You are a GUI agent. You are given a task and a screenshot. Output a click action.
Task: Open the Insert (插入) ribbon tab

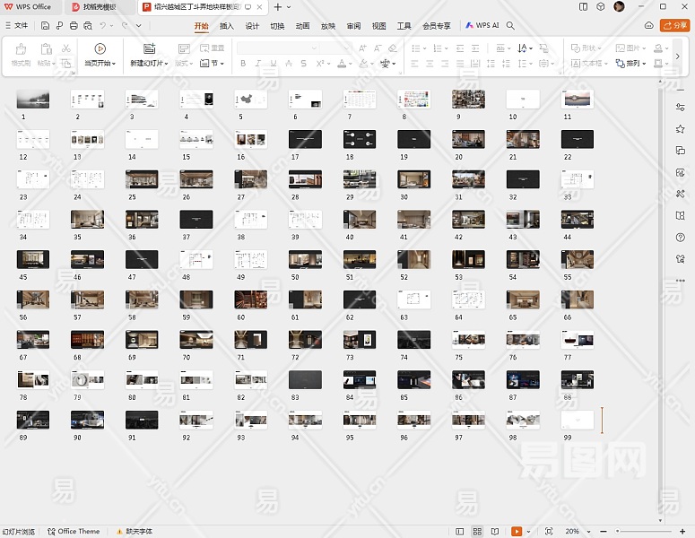click(227, 26)
